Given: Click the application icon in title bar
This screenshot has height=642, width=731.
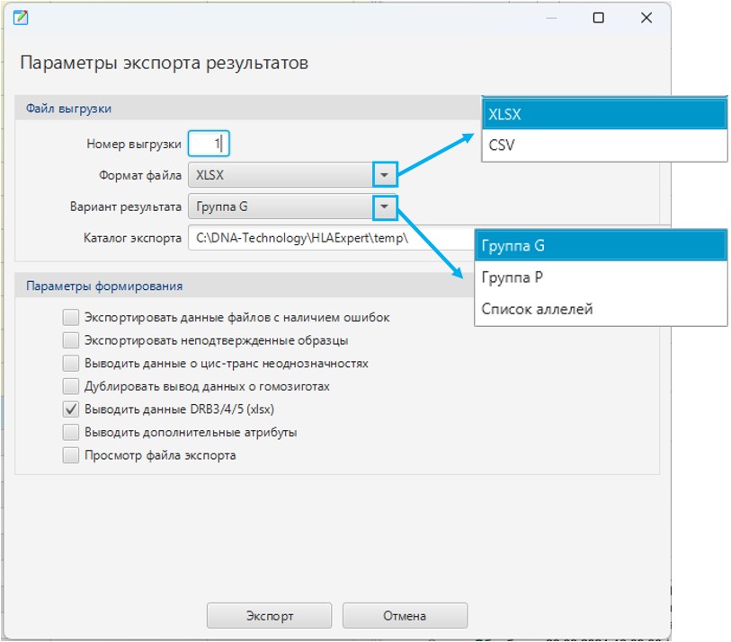Looking at the screenshot, I should point(22,17).
